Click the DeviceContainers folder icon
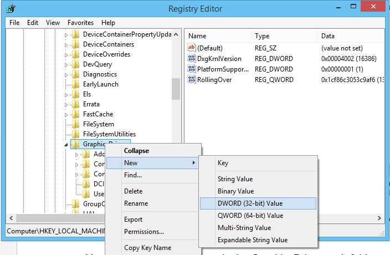 (x=75, y=44)
